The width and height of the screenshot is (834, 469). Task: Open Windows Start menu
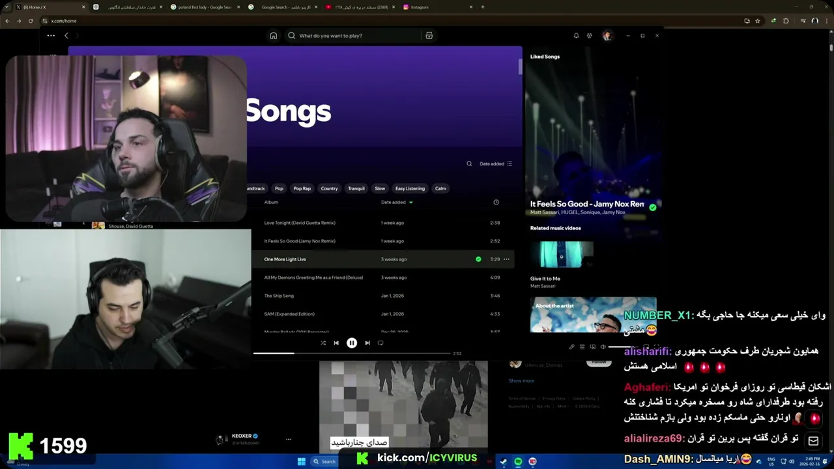[302, 461]
